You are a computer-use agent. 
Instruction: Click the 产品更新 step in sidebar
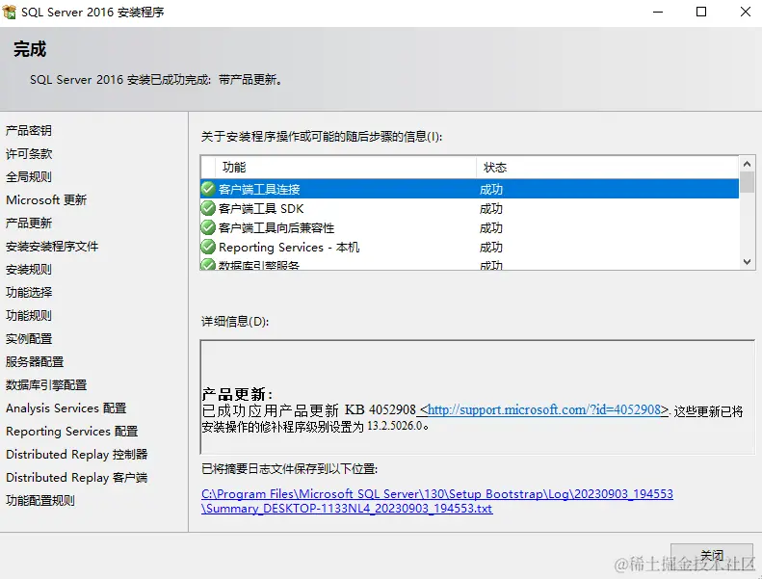(x=29, y=223)
